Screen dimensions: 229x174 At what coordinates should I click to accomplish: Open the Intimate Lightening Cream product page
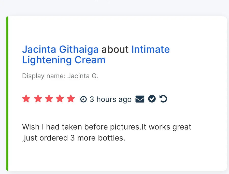tap(150, 49)
